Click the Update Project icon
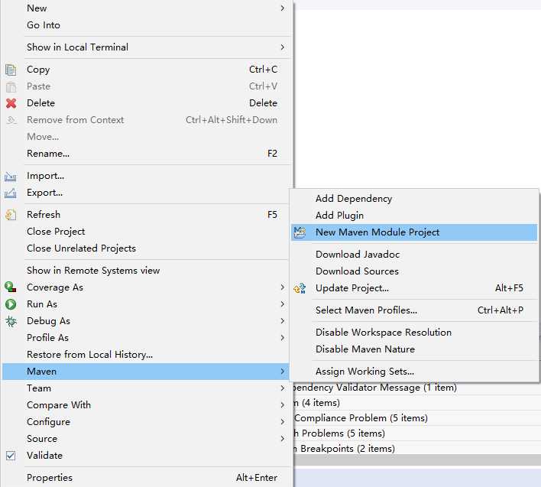541x487 pixels. [300, 288]
